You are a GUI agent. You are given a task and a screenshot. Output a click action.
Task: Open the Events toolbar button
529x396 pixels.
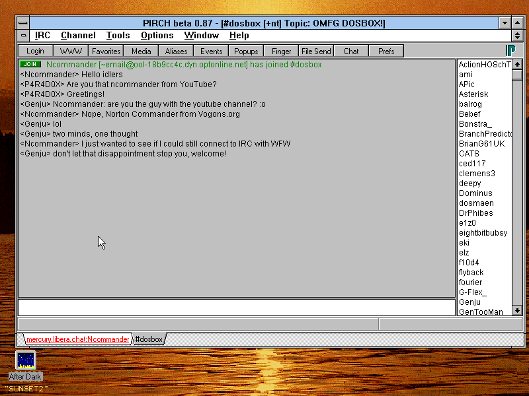pos(211,51)
